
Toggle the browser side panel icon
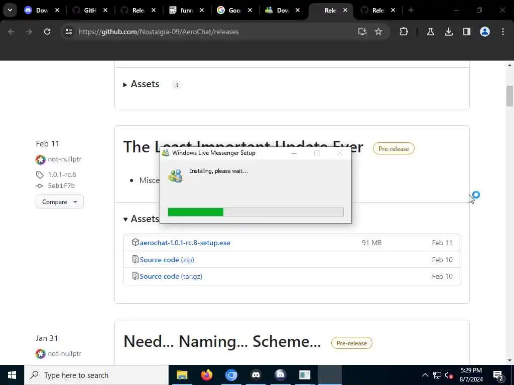(466, 32)
